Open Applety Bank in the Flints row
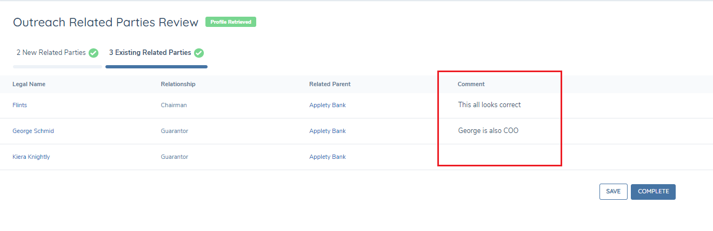The height and width of the screenshot is (231, 713). click(327, 105)
